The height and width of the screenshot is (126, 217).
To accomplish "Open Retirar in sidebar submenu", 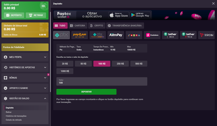I will point(9,112).
